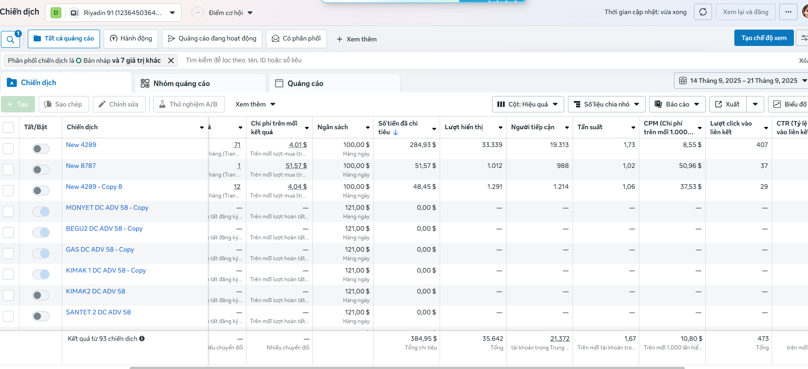Open the date range picker
Image resolution: width=808 pixels, height=369 pixels.
point(741,81)
